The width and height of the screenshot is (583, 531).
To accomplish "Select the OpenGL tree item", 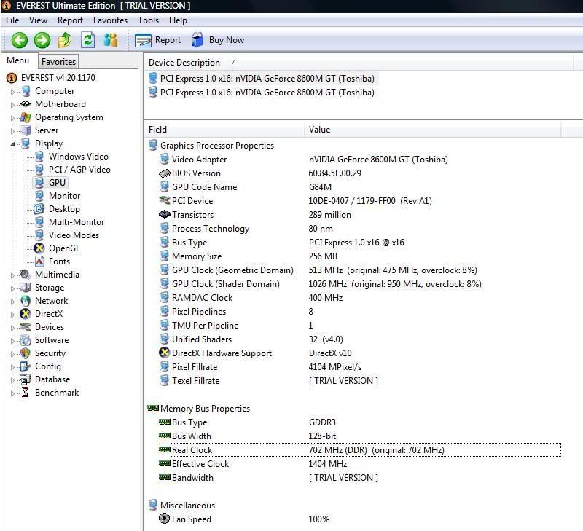I will pos(64,248).
